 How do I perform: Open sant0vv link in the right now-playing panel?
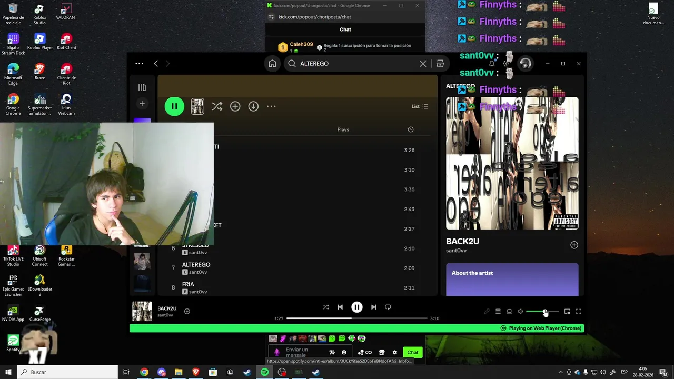pos(456,251)
